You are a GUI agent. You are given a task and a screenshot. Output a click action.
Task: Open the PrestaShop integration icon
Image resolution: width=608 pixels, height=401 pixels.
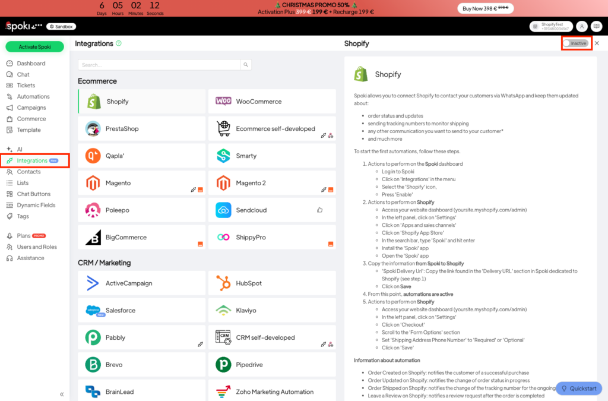93,129
